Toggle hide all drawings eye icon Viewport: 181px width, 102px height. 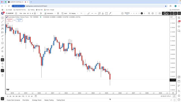coord(3,67)
